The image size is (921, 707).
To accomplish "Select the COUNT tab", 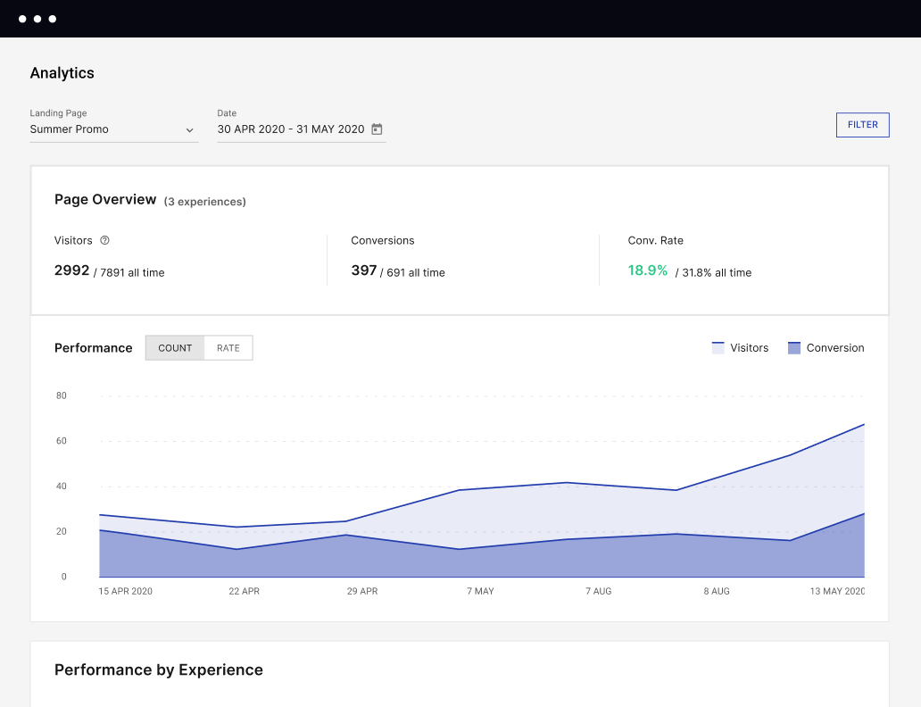I will click(175, 348).
